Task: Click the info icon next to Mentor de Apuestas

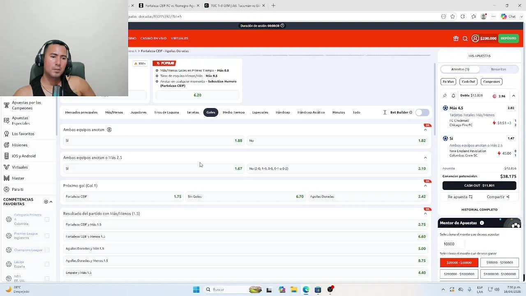Action: pos(482,223)
